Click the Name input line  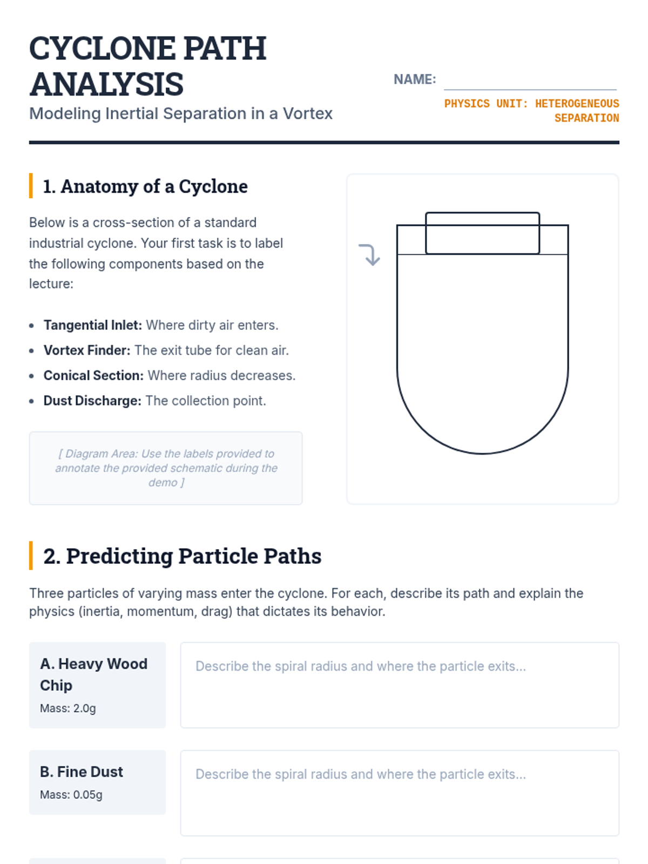530,80
